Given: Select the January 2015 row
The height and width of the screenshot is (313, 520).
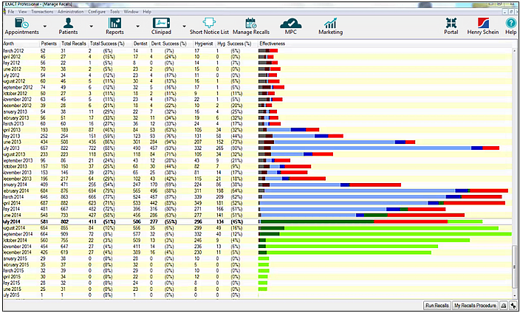Looking at the screenshot, I should pyautogui.click(x=257, y=258).
